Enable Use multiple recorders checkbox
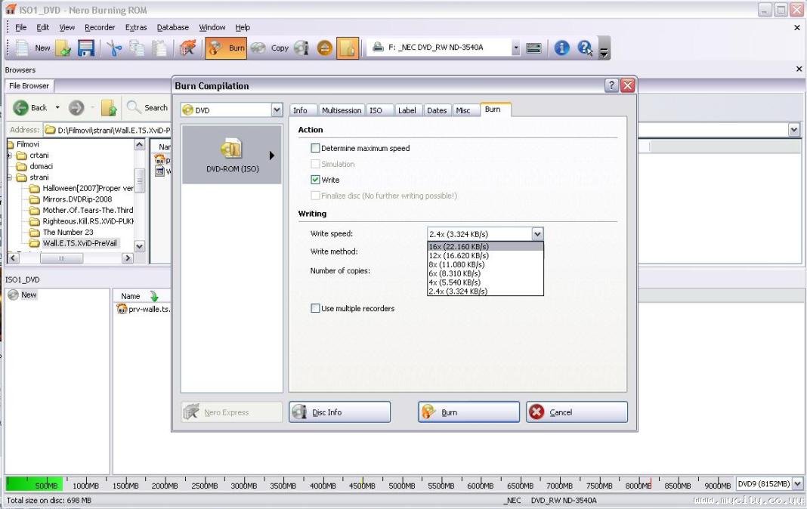 [x=315, y=308]
